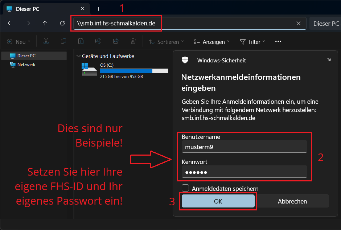Click Abbrechen to cancel login

(292, 201)
